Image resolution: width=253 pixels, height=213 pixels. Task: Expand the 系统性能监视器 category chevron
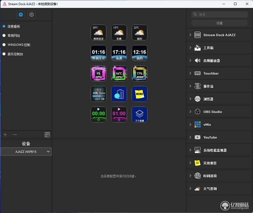click(190, 150)
